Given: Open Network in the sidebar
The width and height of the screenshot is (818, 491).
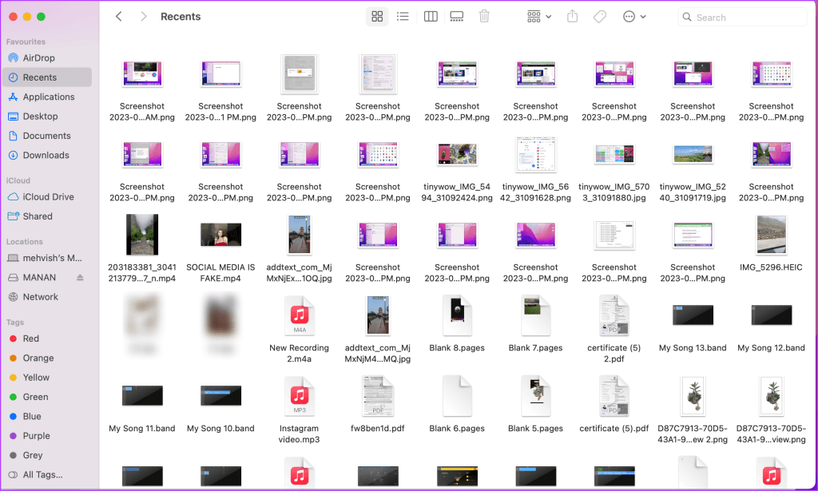Looking at the screenshot, I should click(x=47, y=297).
